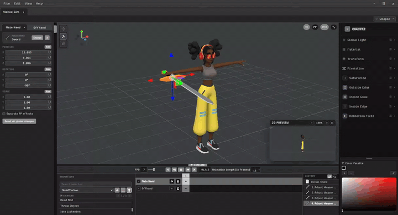Click the Sword weapon icon

[7, 37]
